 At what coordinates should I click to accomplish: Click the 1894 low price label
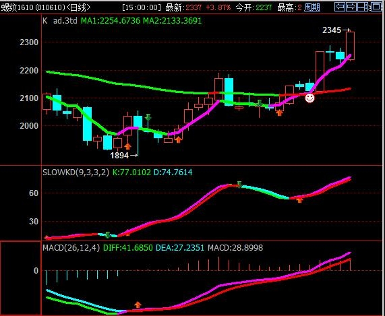coord(119,155)
